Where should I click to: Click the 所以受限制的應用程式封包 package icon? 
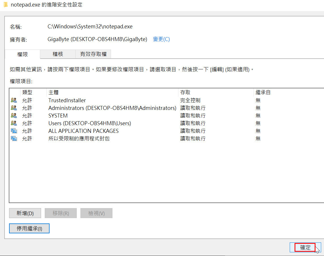(14, 138)
